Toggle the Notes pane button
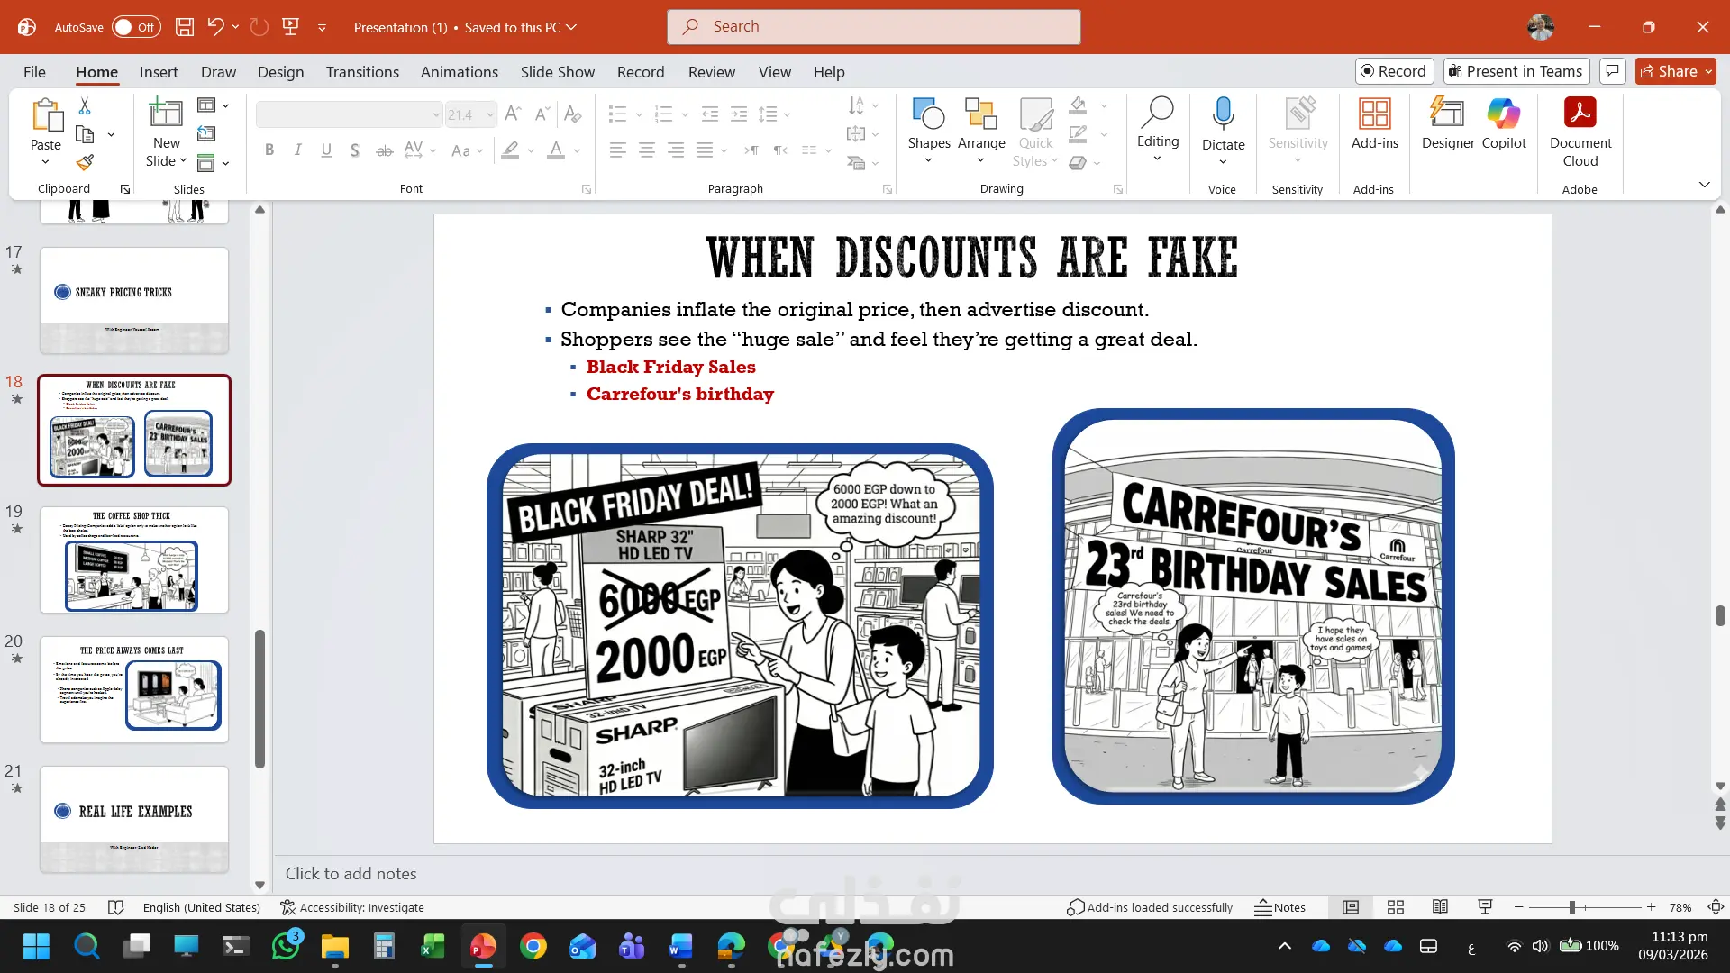Image resolution: width=1730 pixels, height=973 pixels. pyautogui.click(x=1279, y=907)
